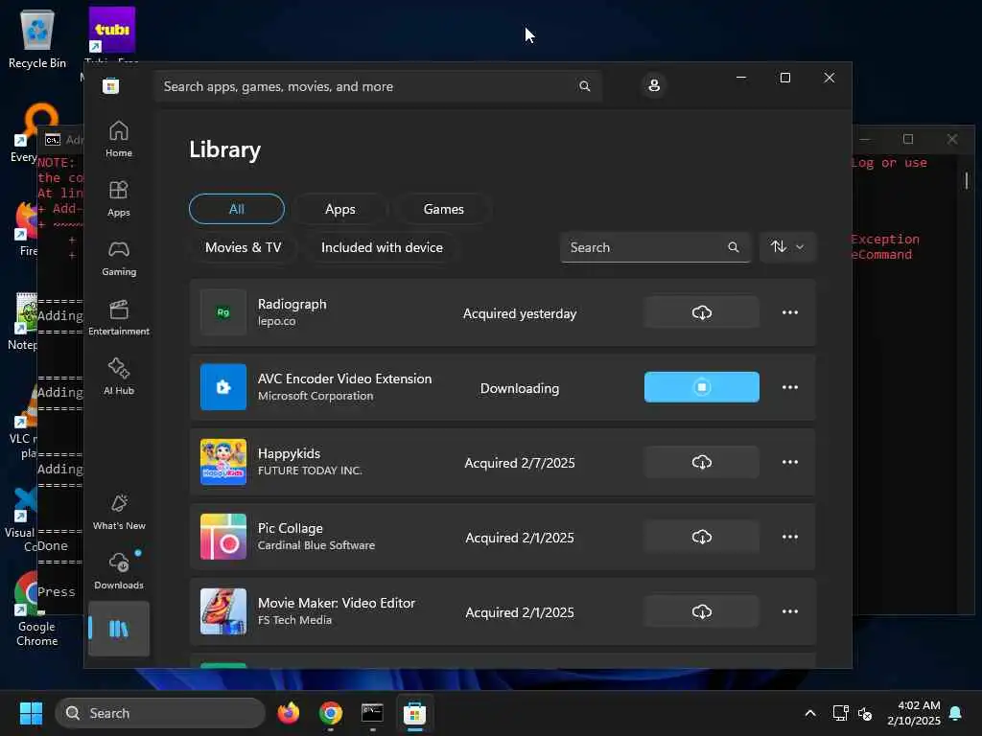Download Movie Maker: Video Editor via cloud button
This screenshot has width=982, height=736.
[701, 611]
